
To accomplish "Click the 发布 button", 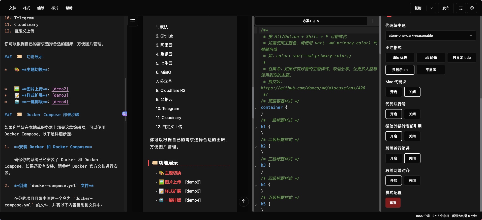I will pos(446,8).
